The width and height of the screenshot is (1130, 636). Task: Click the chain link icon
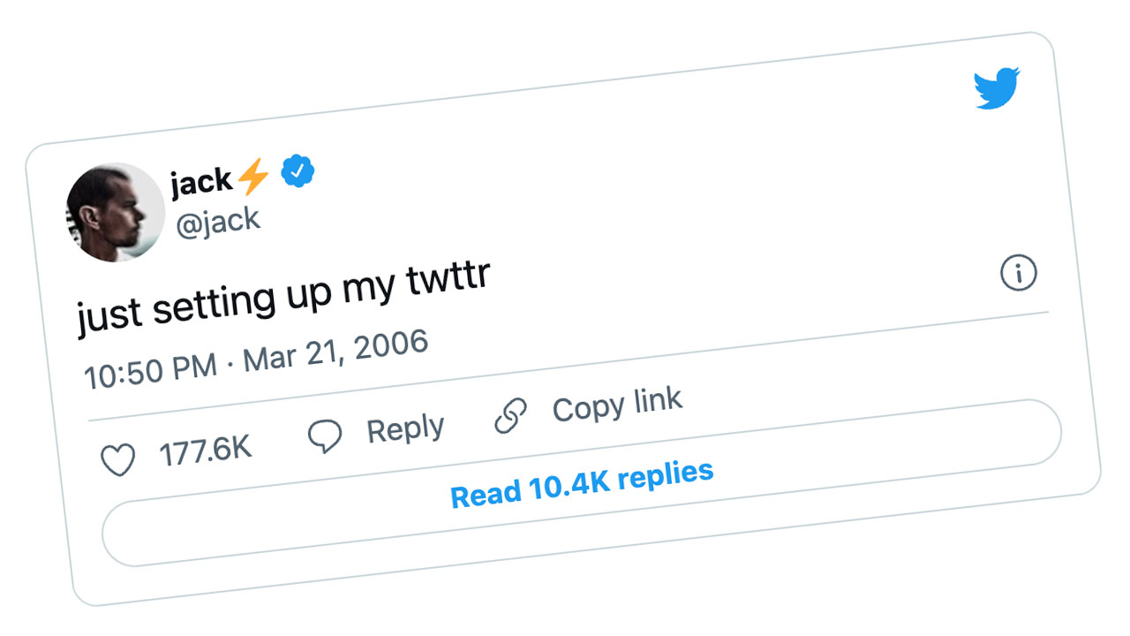(510, 416)
